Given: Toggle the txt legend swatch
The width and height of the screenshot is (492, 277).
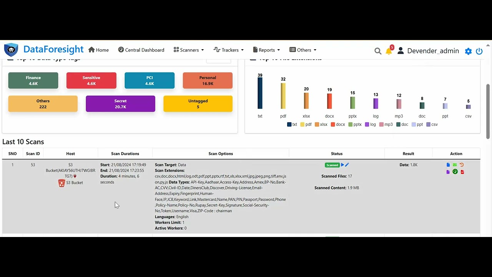Looking at the screenshot, I should tap(289, 125).
